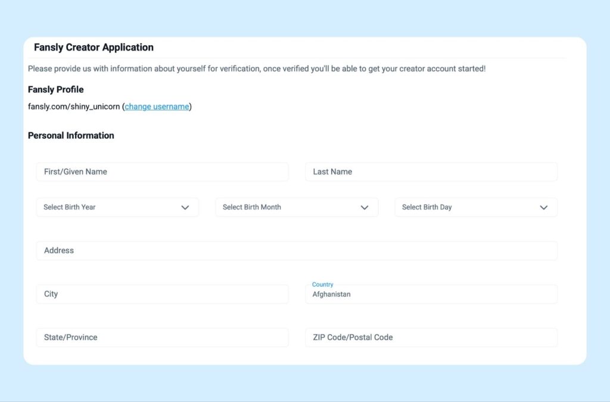Select the Afghanistan country value

click(x=331, y=295)
